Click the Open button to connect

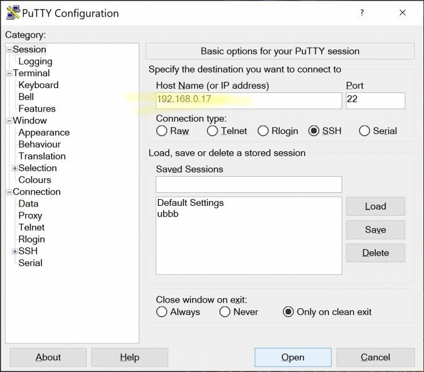(293, 357)
